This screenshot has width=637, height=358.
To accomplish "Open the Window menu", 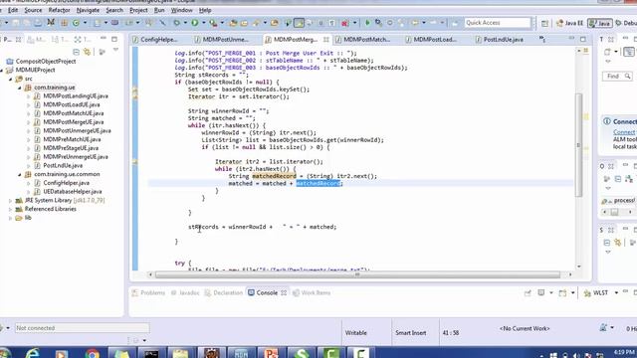I will click(x=181, y=10).
